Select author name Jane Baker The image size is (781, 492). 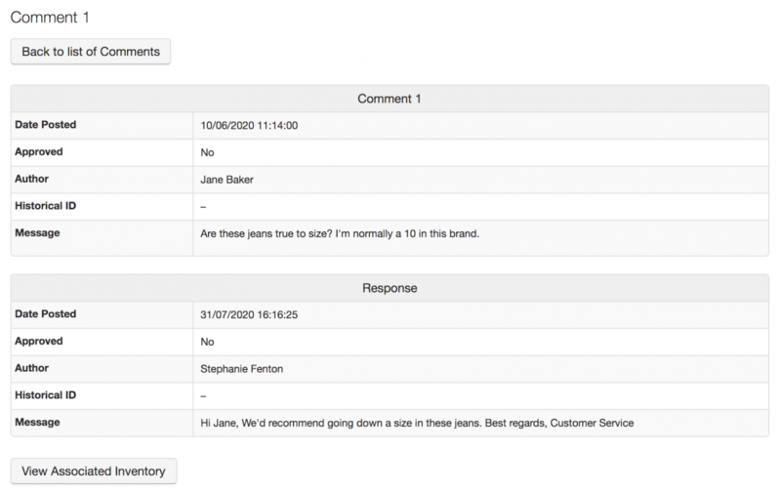tap(228, 181)
